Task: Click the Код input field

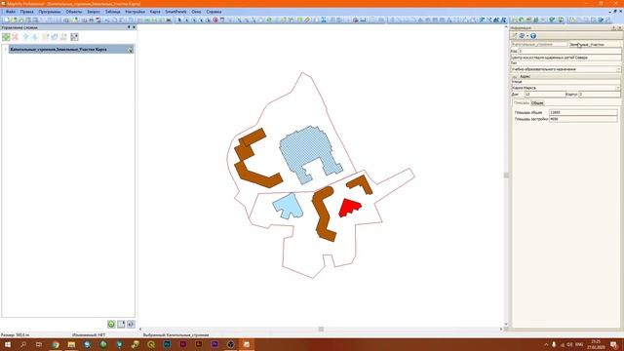Action: (569, 52)
